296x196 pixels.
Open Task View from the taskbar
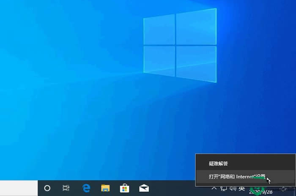[x=66, y=188]
